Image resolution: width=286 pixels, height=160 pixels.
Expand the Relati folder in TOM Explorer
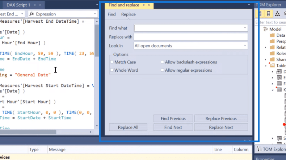265,48
